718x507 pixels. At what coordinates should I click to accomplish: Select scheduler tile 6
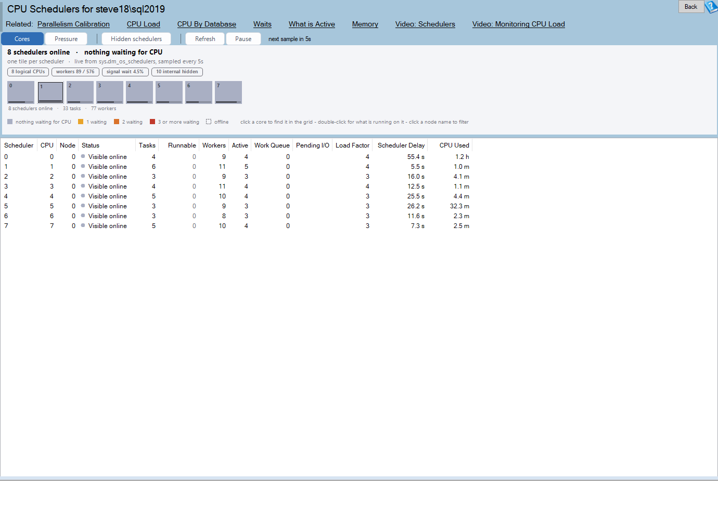pos(199,92)
